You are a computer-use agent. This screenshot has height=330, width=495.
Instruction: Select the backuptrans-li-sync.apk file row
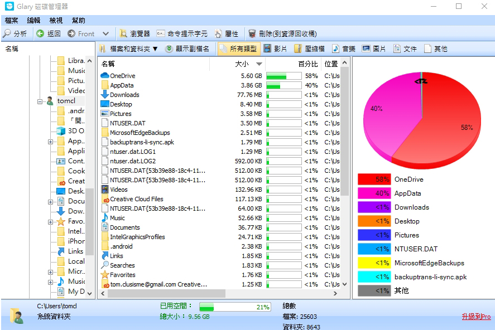[x=220, y=142]
